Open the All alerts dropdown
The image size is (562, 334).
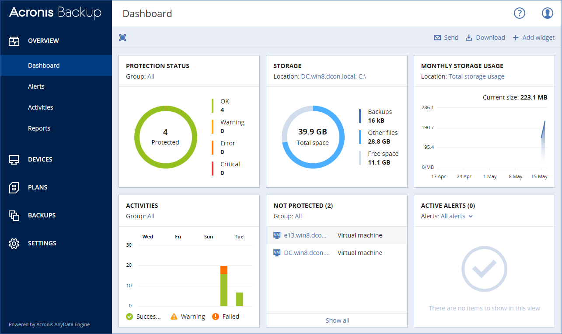454,216
